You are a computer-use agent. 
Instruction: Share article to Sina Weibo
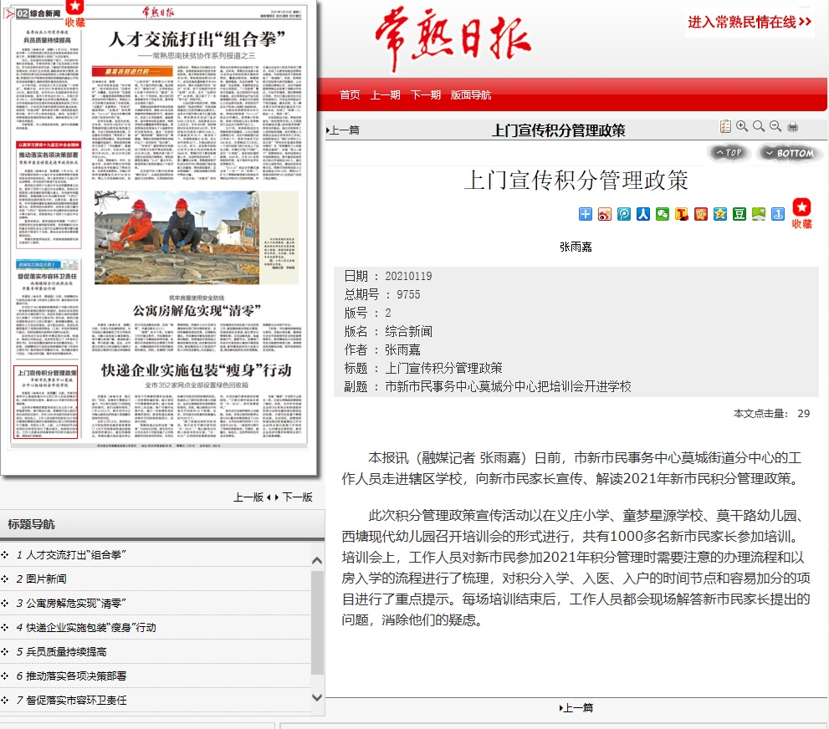point(604,214)
